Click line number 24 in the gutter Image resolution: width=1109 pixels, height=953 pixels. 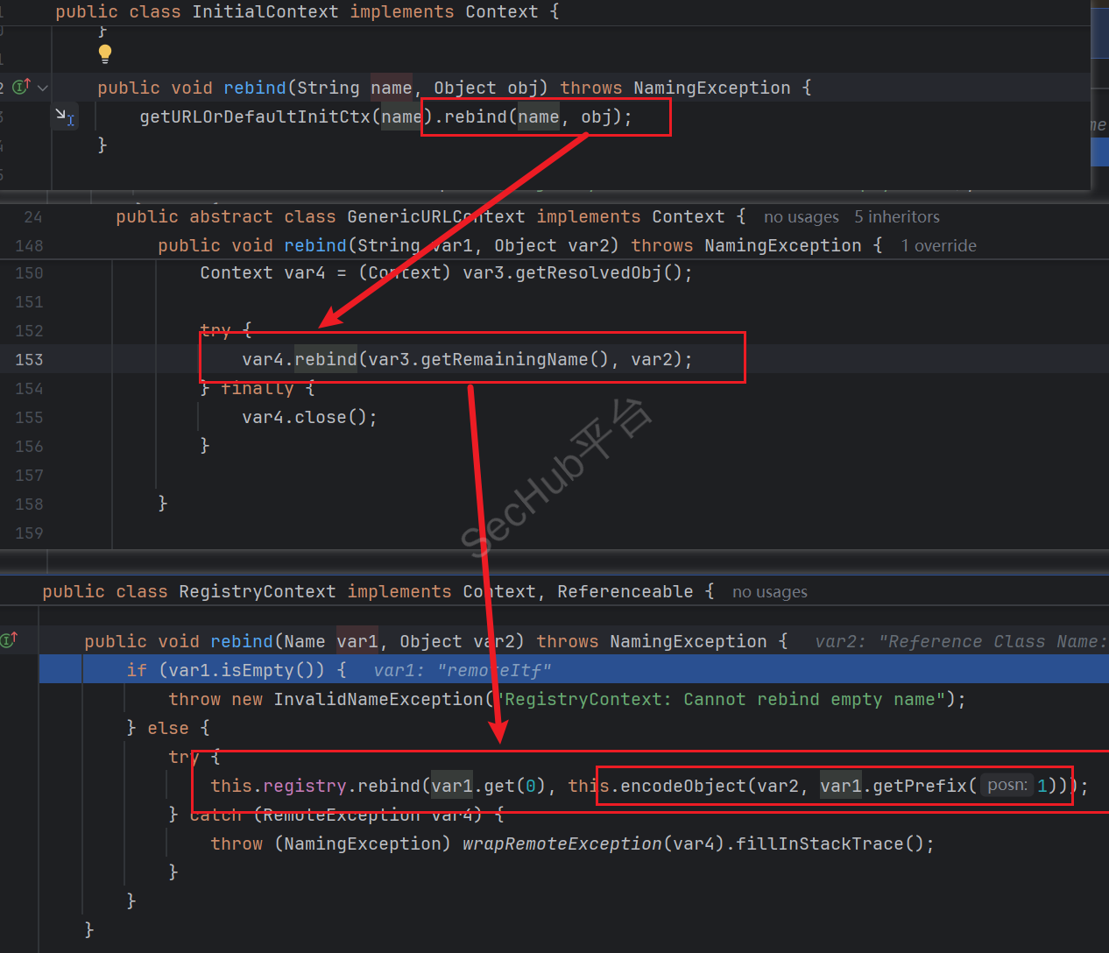33,217
